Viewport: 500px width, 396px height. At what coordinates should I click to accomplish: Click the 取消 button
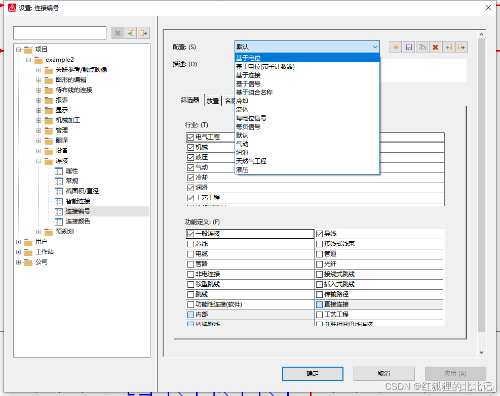[x=383, y=374]
